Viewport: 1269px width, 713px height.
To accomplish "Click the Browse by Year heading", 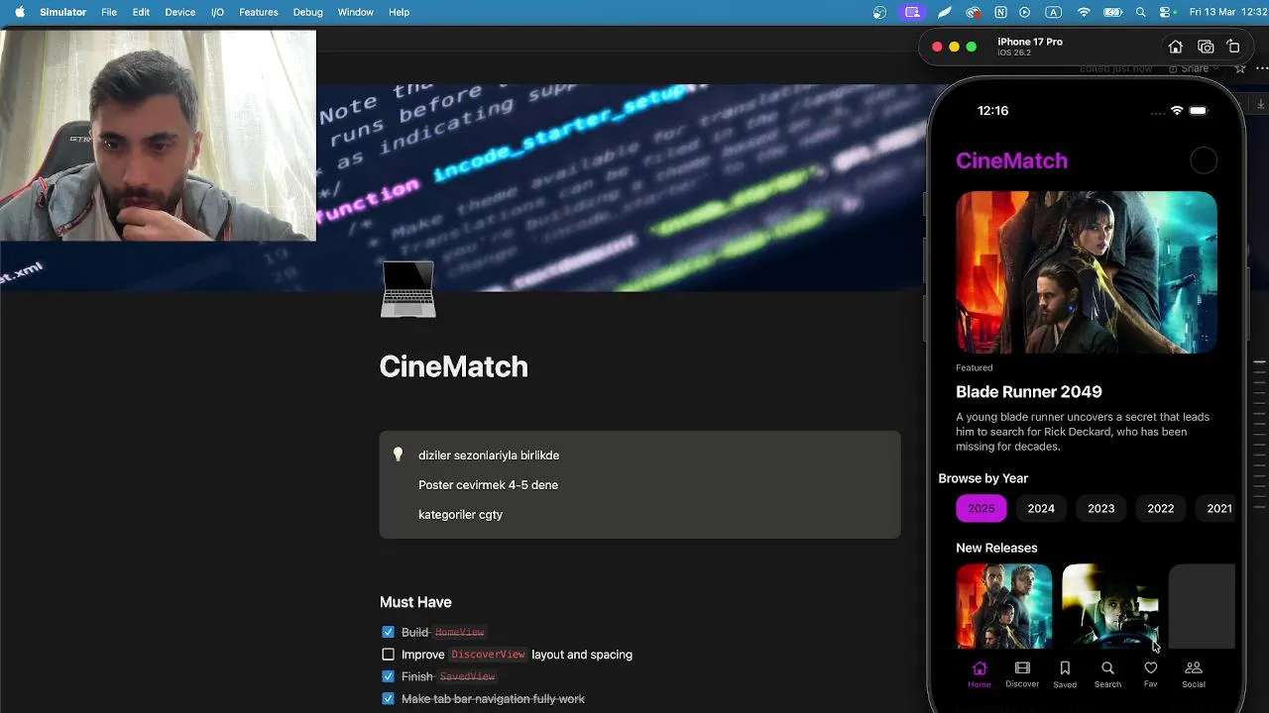I will point(983,478).
